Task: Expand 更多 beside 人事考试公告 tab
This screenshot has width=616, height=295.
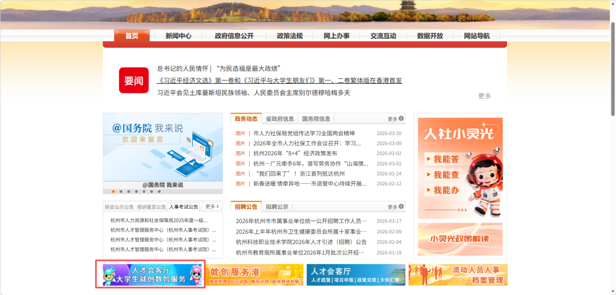Action: tap(212, 206)
